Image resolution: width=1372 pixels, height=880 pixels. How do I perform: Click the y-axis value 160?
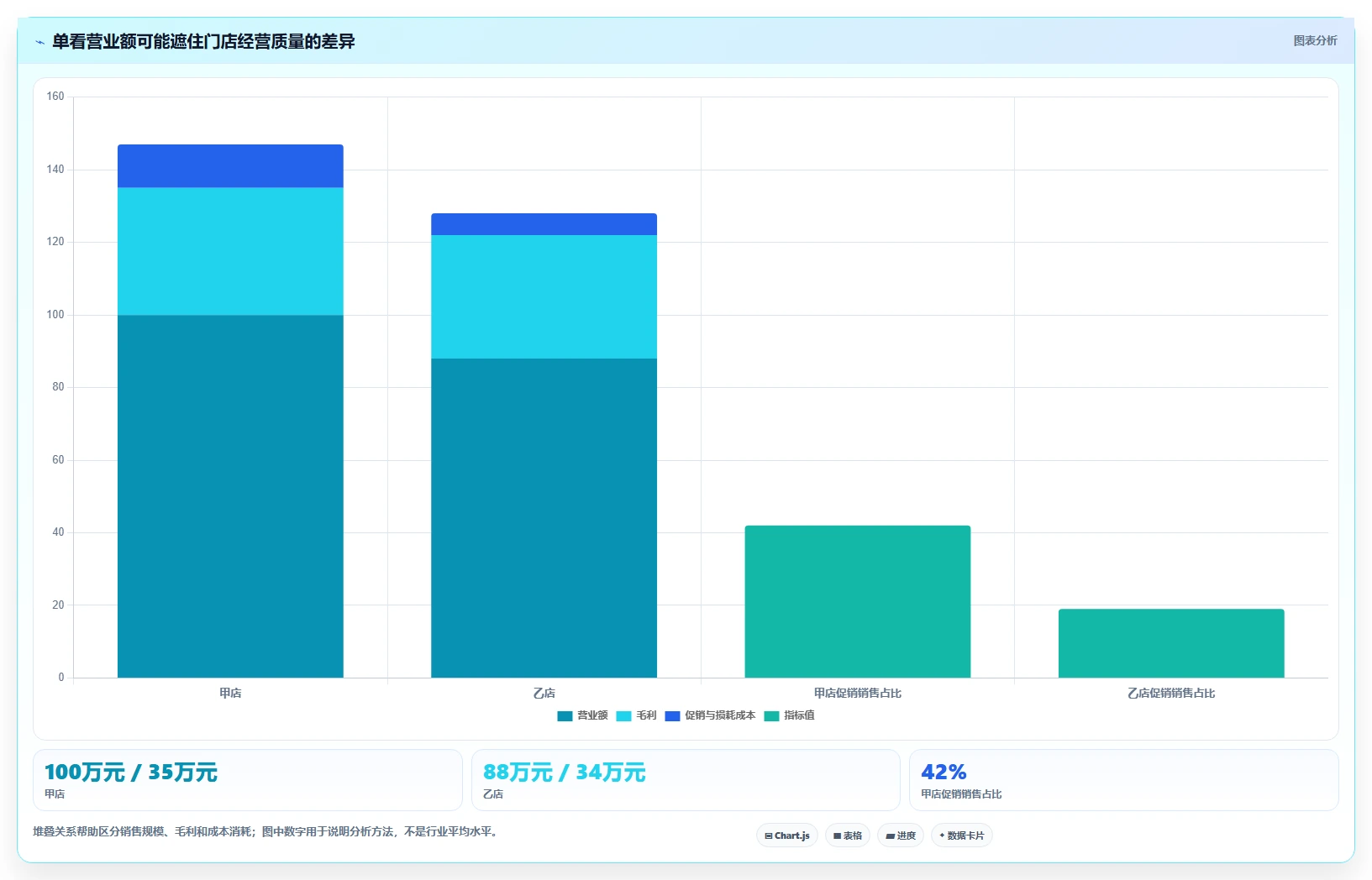[x=55, y=97]
